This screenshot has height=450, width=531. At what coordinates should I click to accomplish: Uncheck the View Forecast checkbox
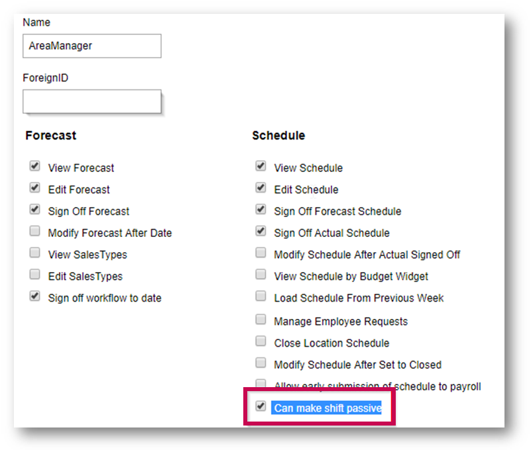34,167
